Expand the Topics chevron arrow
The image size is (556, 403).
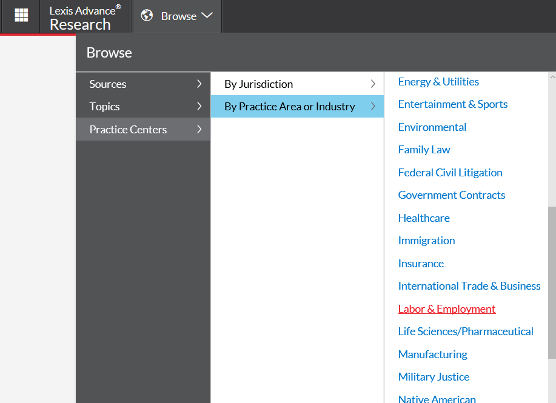(199, 106)
